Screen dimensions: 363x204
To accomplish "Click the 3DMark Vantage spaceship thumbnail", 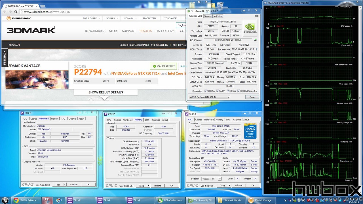I will pos(37,79).
